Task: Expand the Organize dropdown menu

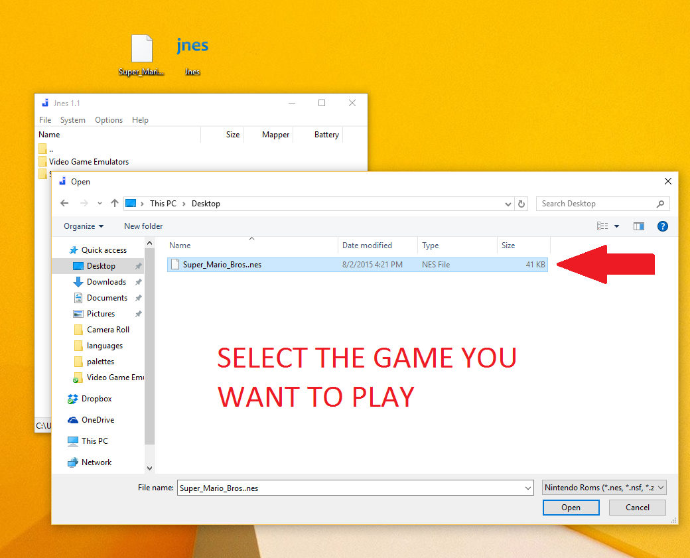Action: click(x=84, y=226)
